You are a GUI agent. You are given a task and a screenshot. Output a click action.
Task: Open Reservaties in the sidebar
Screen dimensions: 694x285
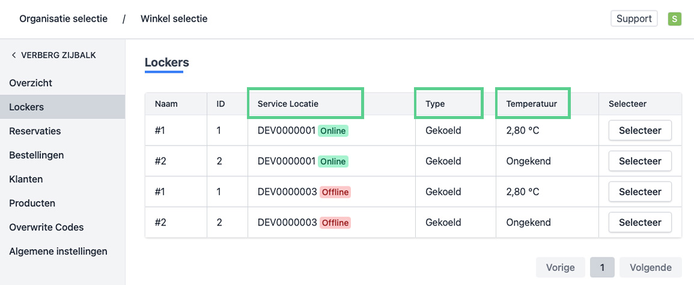coord(35,131)
